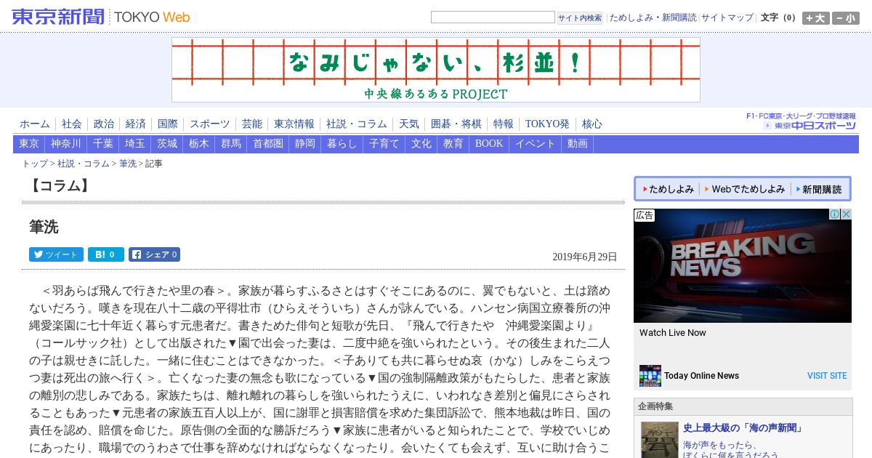This screenshot has height=458, width=872.
Task: Open the 囲碁・将棋 menu item
Action: pyautogui.click(x=456, y=124)
